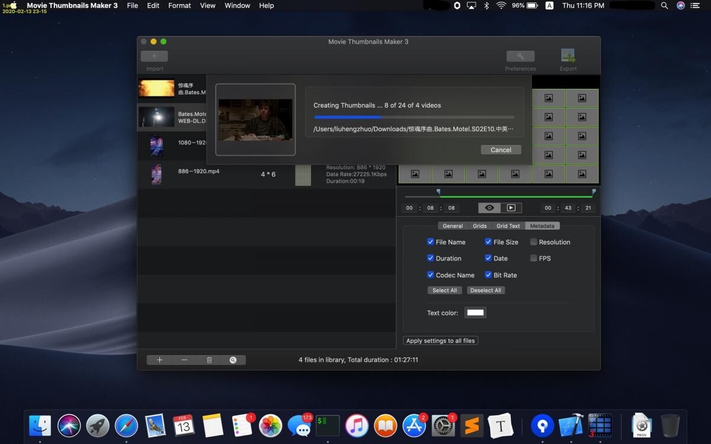Click the 4 * 6 grid value
711x444 pixels.
268,175
